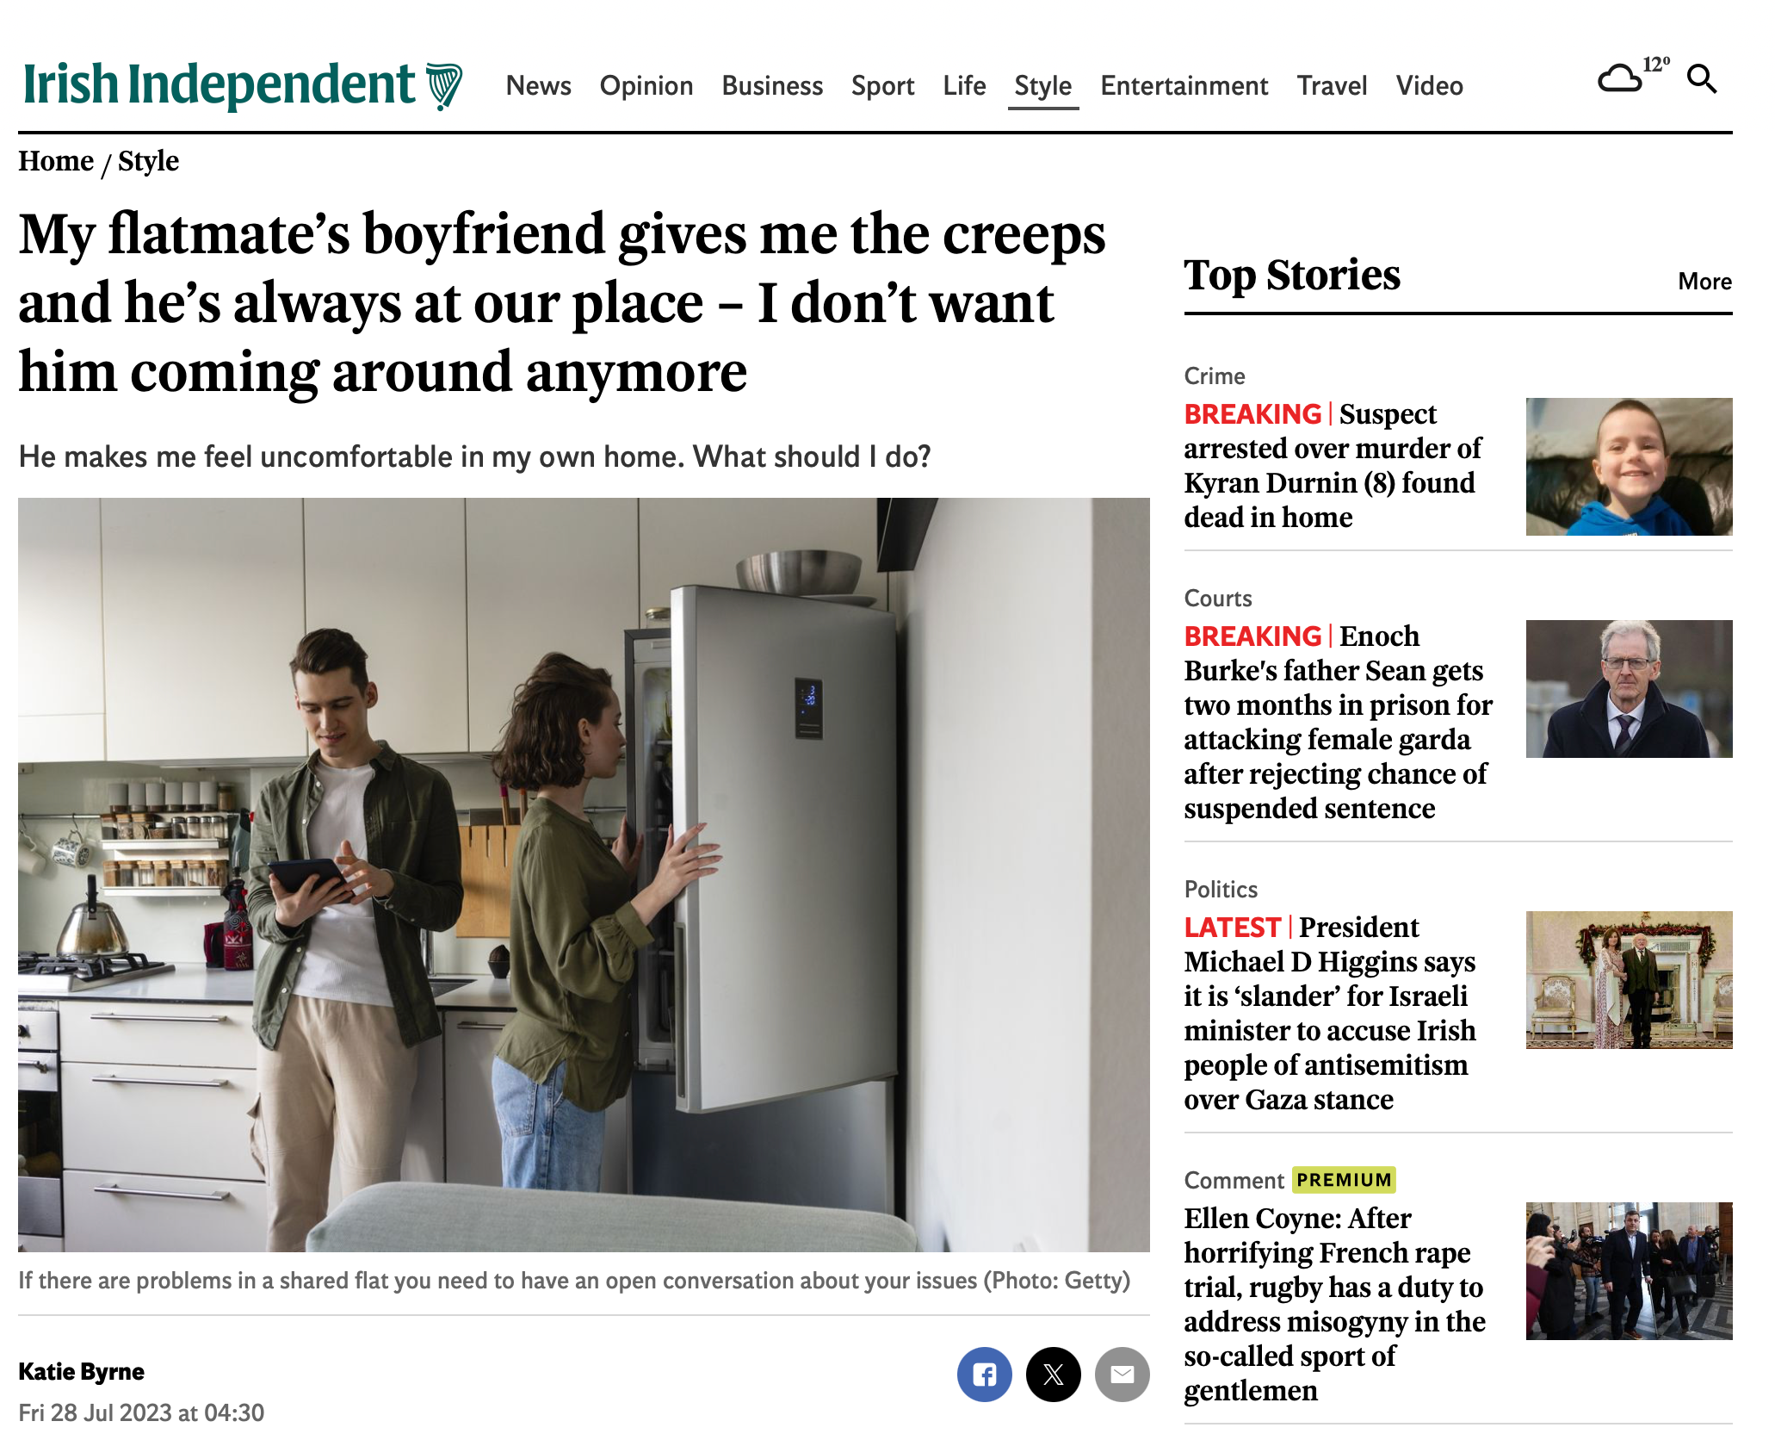Click More beside Top Stories
Image resolution: width=1775 pixels, height=1440 pixels.
point(1704,281)
